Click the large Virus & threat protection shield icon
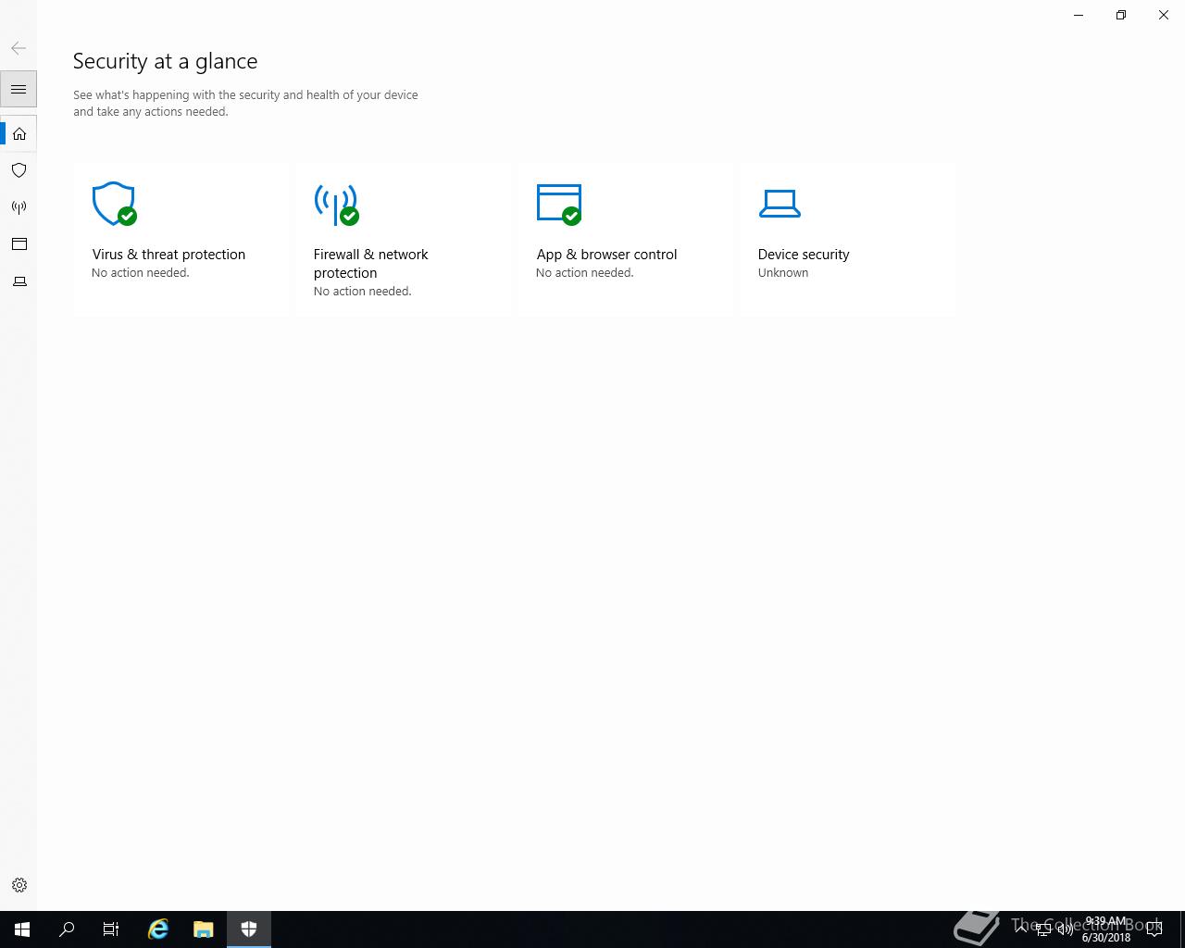This screenshot has width=1185, height=948. click(115, 204)
